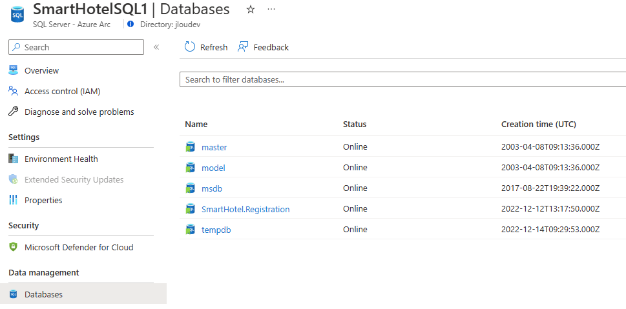Open the Overview menu item

(41, 70)
